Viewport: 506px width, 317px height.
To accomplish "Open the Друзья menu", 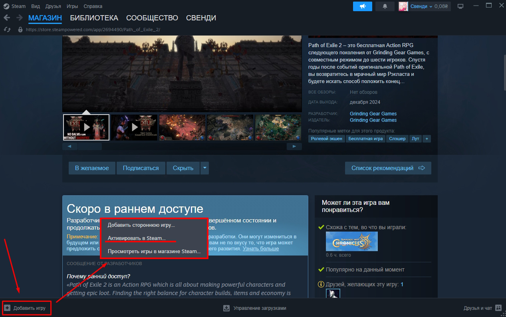I will tap(53, 6).
